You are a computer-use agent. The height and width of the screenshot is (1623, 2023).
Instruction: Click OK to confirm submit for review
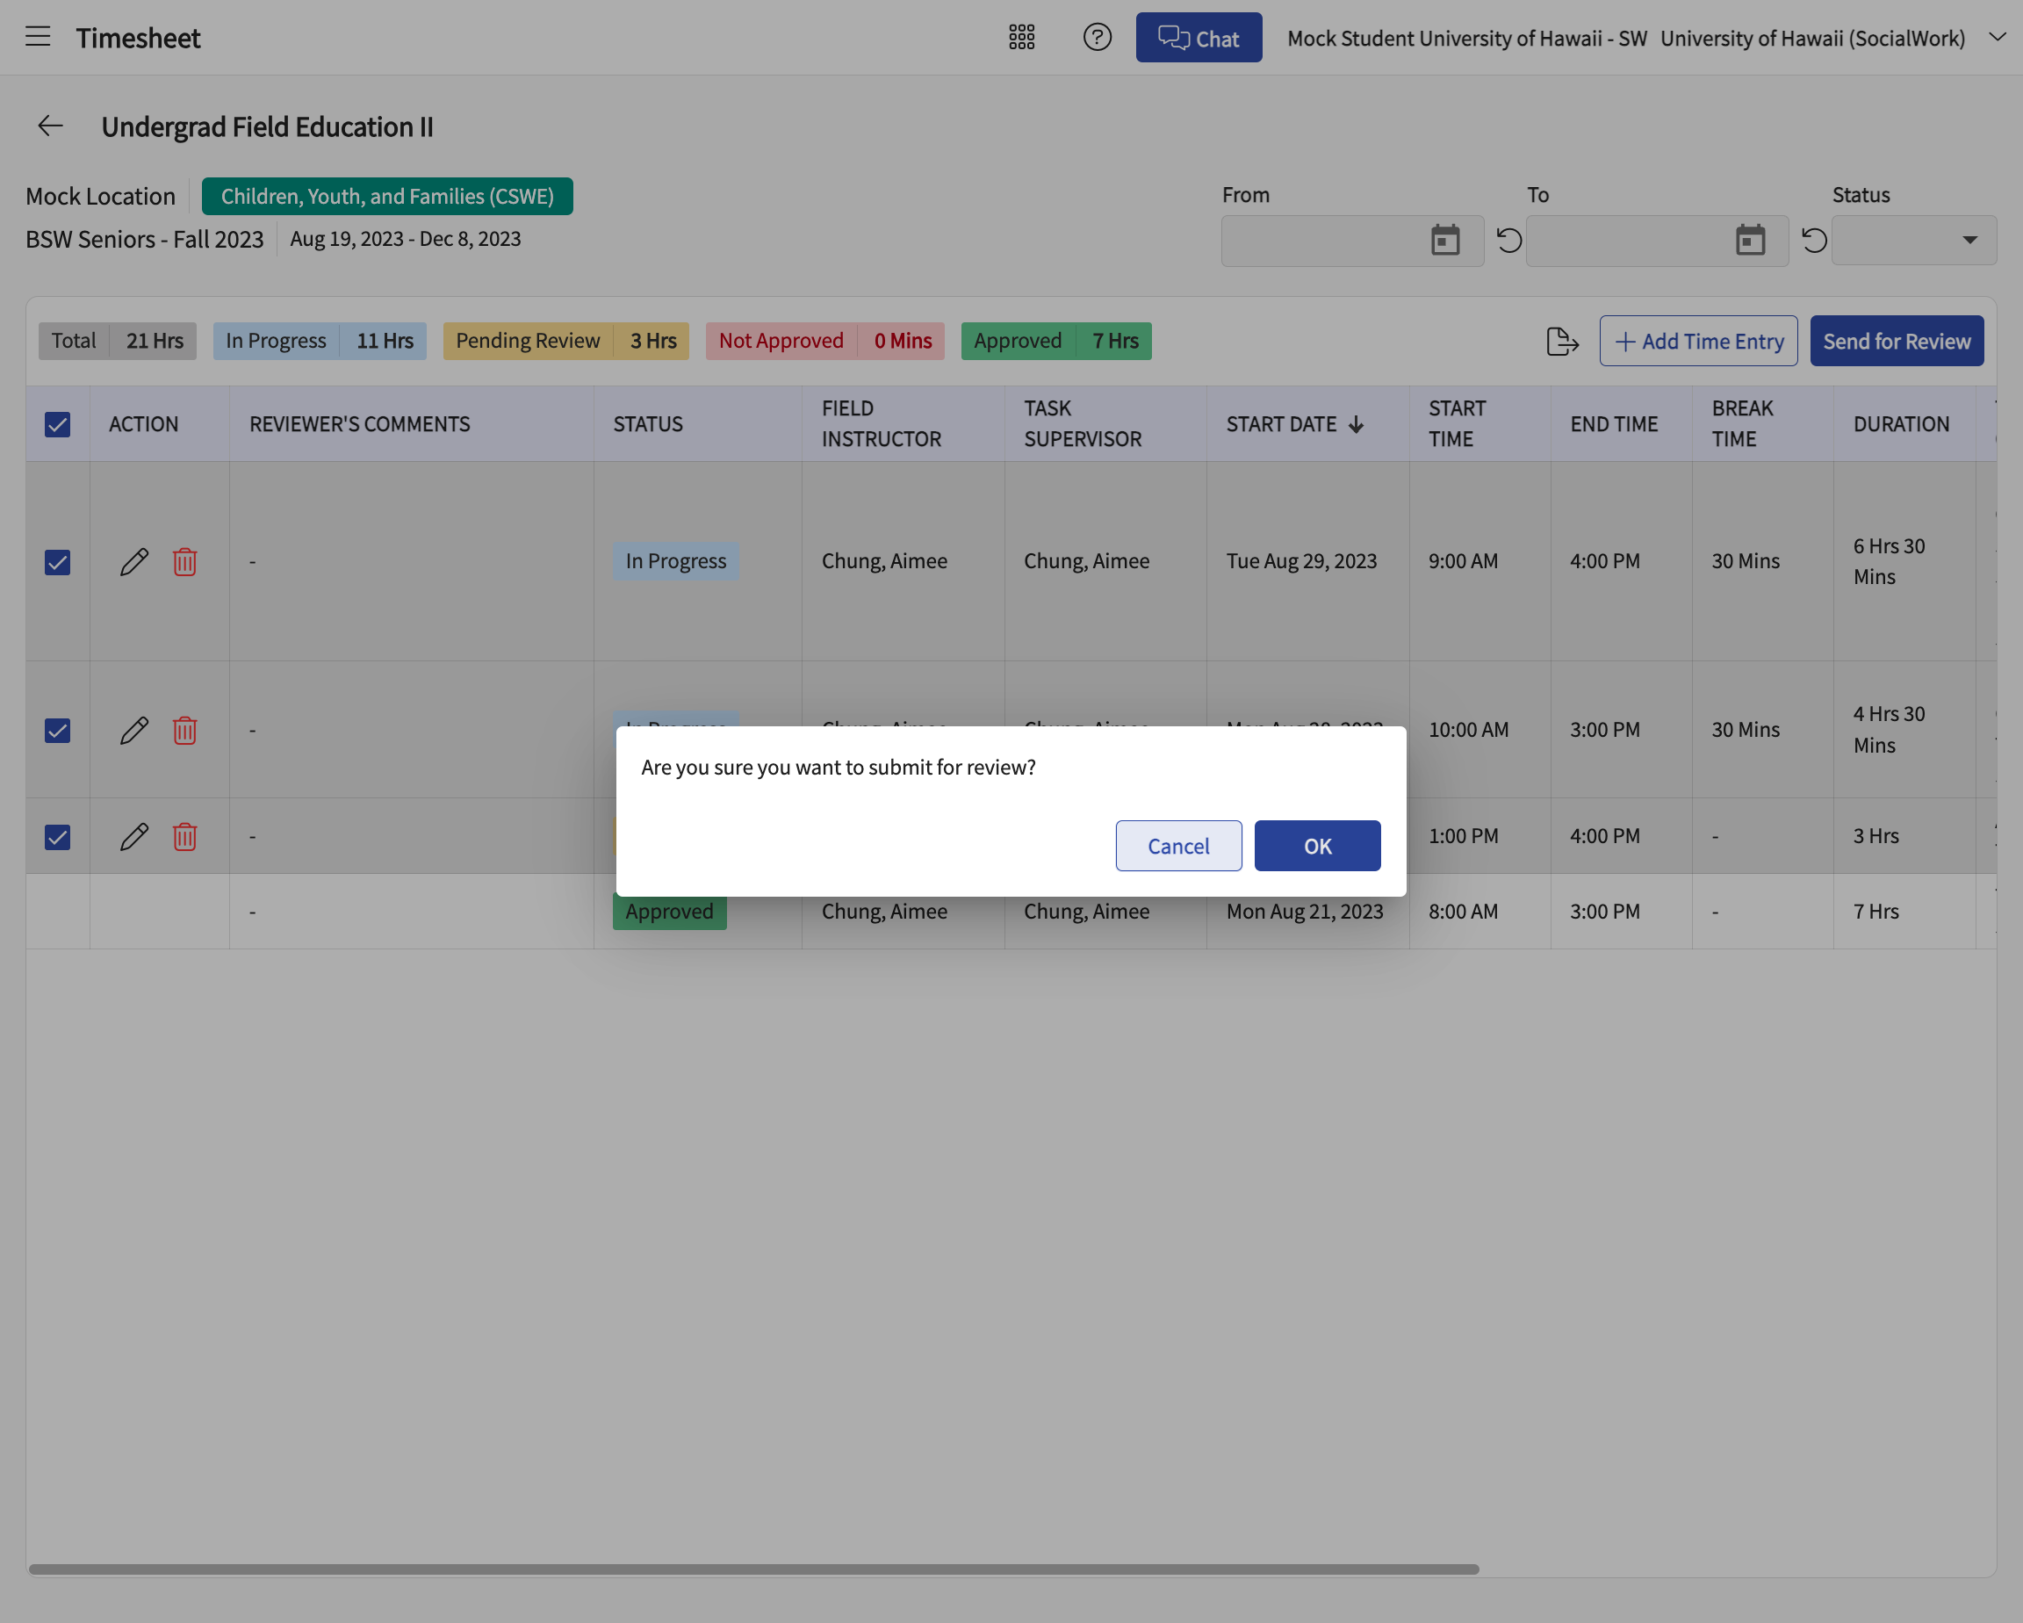coord(1317,846)
